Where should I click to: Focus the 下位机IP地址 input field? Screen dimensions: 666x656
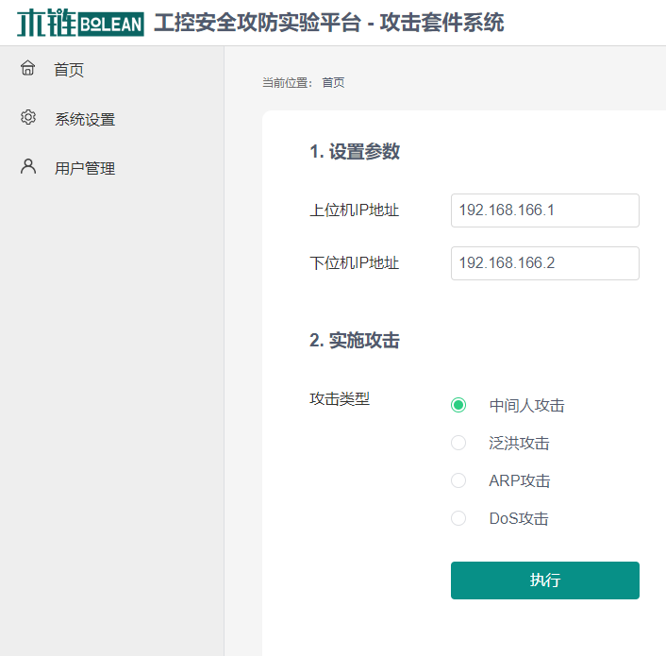click(x=544, y=262)
